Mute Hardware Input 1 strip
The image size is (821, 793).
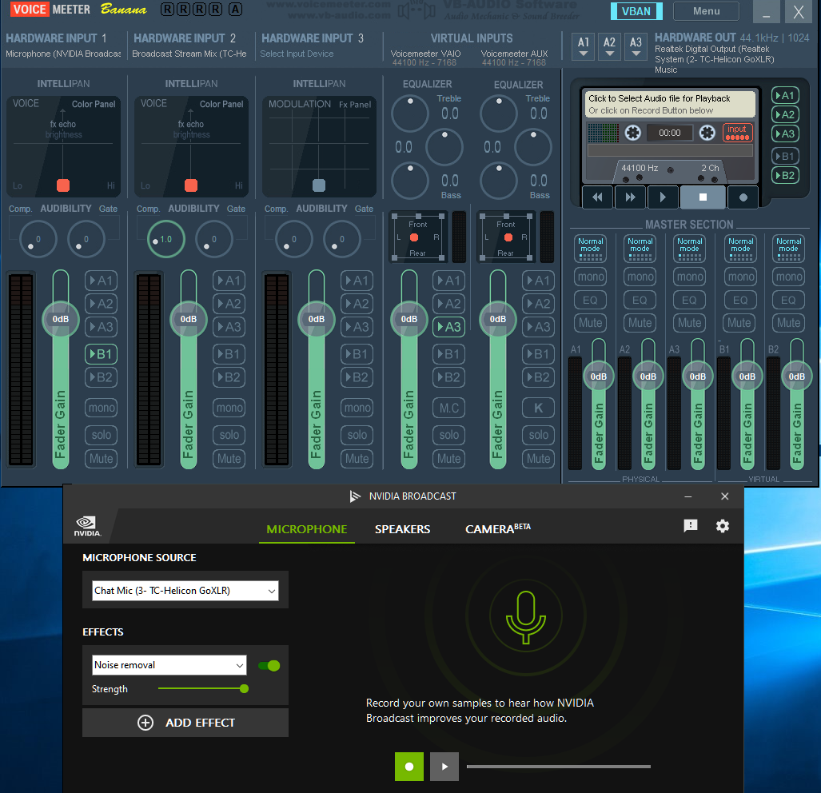(x=101, y=459)
